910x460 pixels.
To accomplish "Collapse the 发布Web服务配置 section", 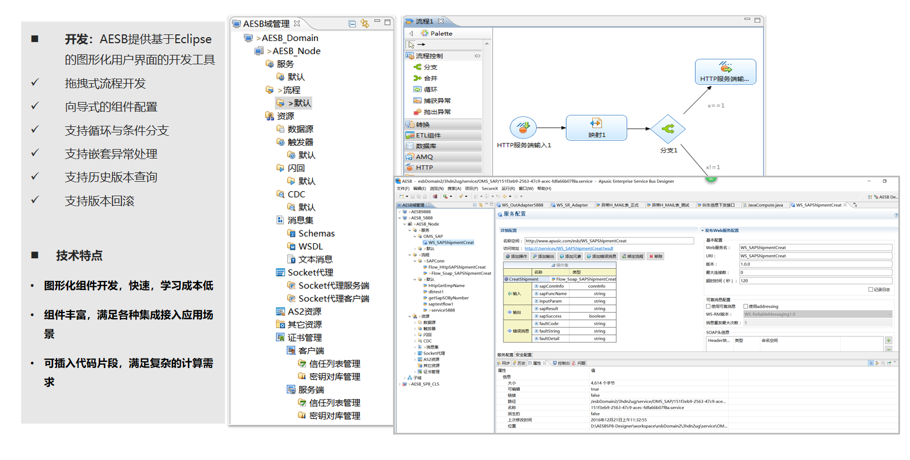I will [703, 231].
